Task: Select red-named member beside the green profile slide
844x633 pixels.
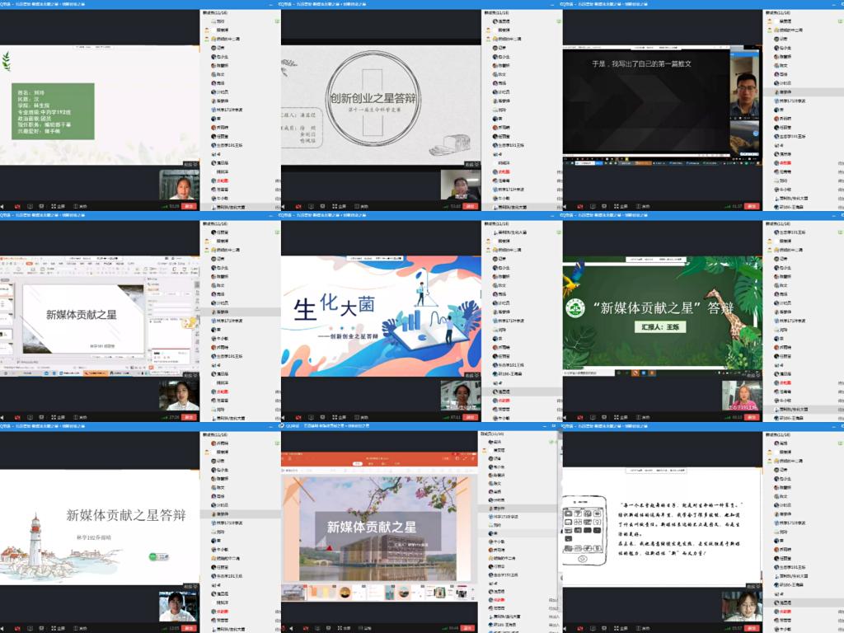Action: (223, 181)
